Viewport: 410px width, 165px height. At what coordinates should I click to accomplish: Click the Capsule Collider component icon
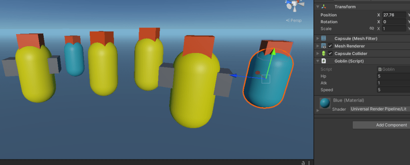(x=324, y=53)
